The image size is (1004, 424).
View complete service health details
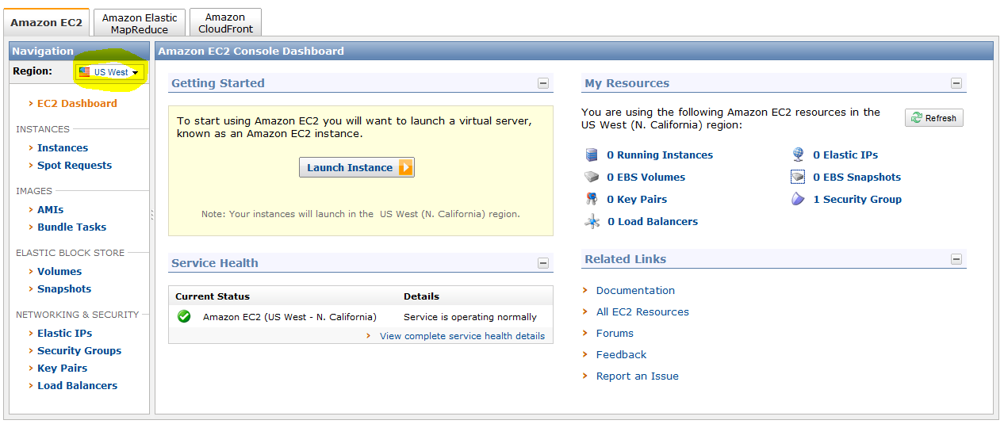[462, 336]
